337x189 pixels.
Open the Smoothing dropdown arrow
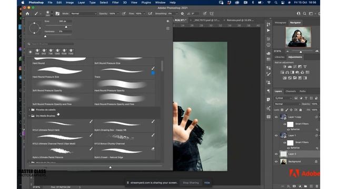click(x=177, y=14)
